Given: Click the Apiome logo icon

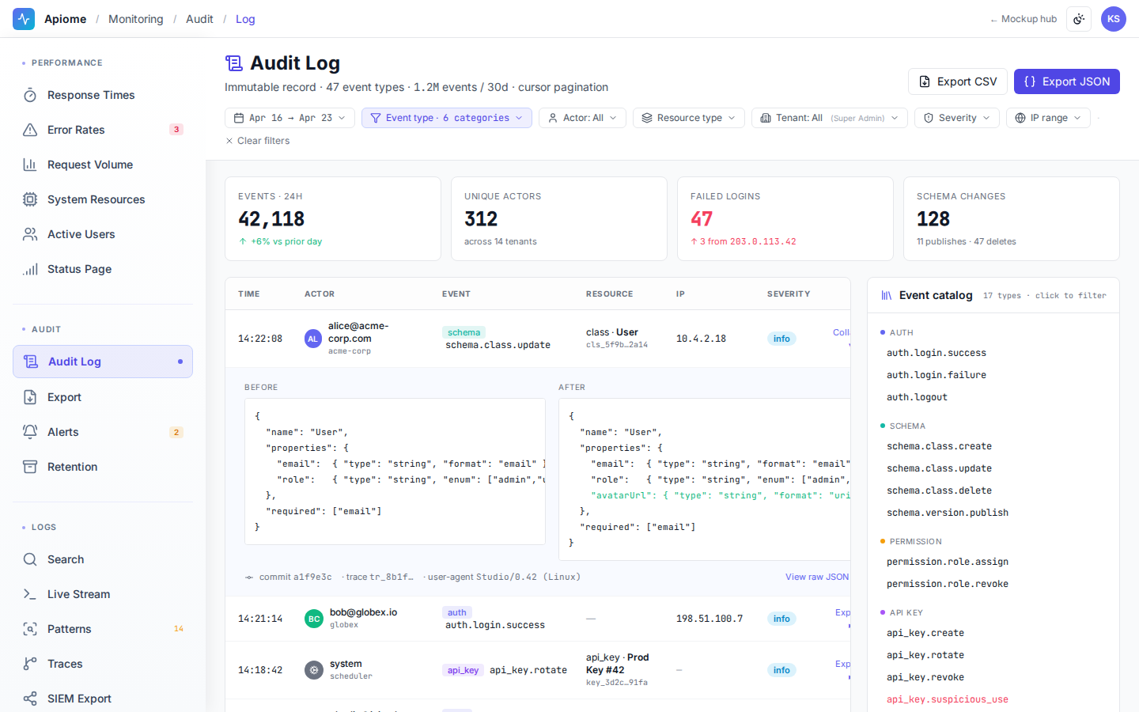Looking at the screenshot, I should [24, 19].
